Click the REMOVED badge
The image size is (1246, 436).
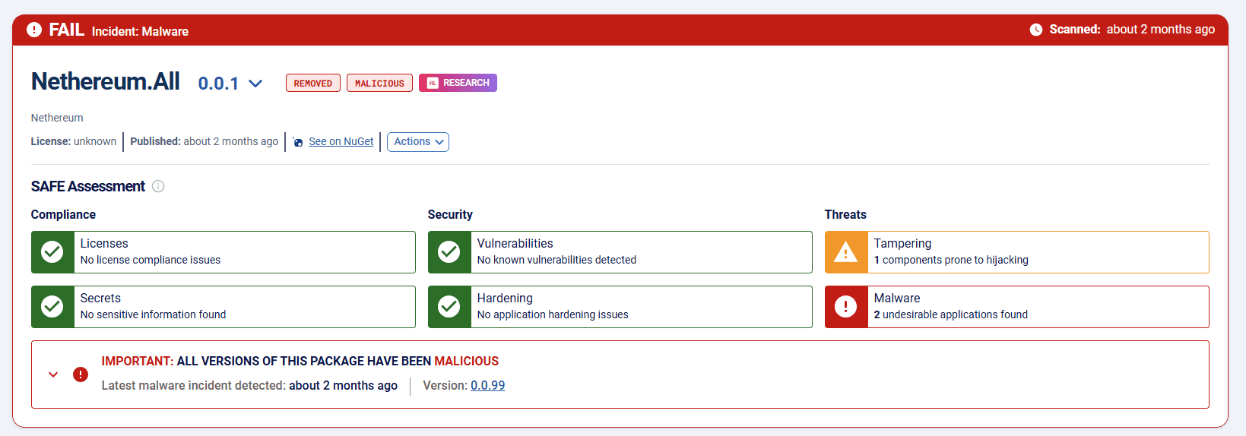tap(313, 83)
